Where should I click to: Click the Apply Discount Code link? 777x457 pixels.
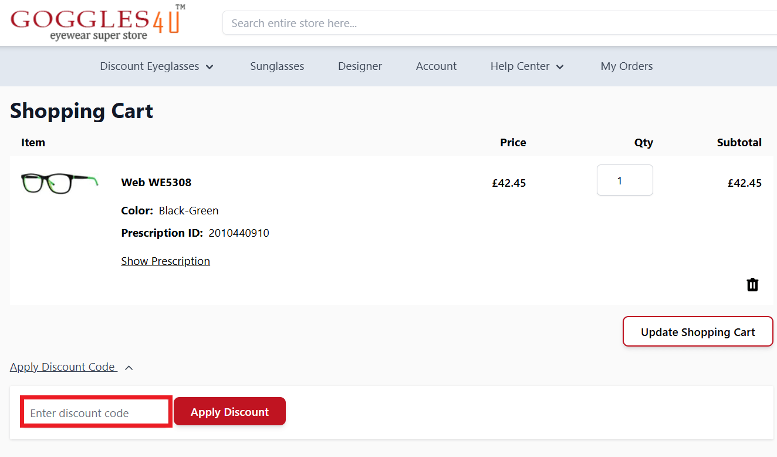63,367
